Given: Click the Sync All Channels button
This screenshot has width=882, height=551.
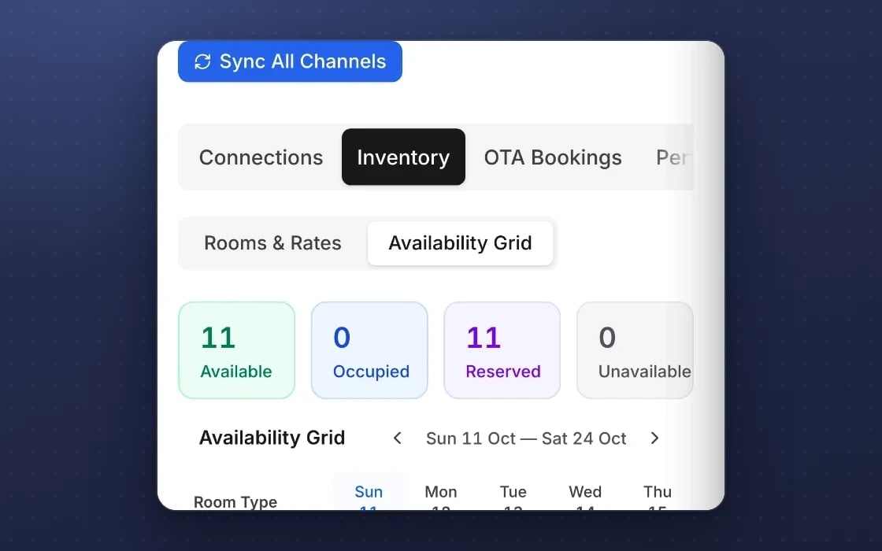Looking at the screenshot, I should (x=290, y=61).
